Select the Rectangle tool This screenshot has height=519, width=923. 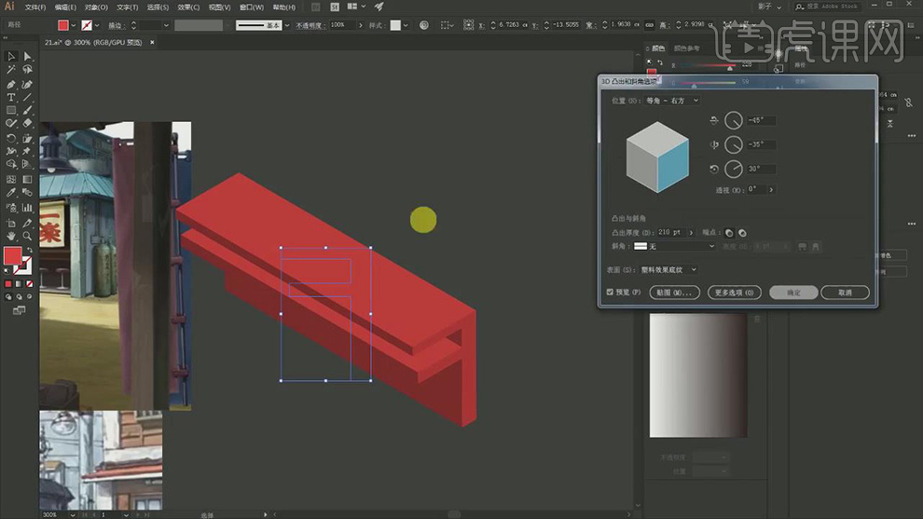[x=11, y=110]
